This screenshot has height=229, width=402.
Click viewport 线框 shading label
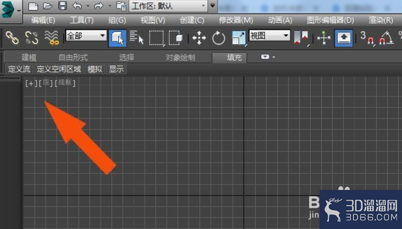(x=65, y=83)
